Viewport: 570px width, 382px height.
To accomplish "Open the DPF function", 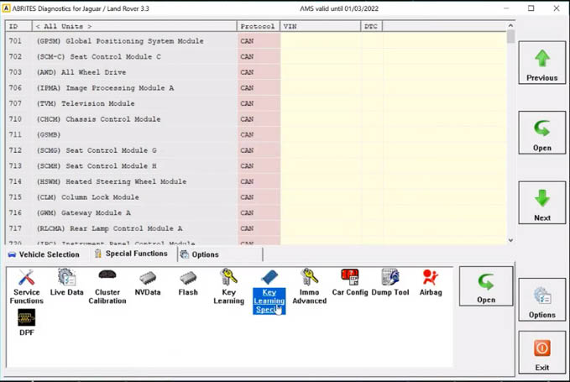I will 26,321.
